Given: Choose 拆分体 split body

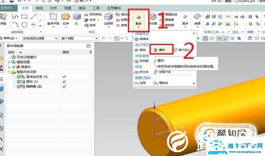Looking at the screenshot, I should pyautogui.click(x=141, y=72).
